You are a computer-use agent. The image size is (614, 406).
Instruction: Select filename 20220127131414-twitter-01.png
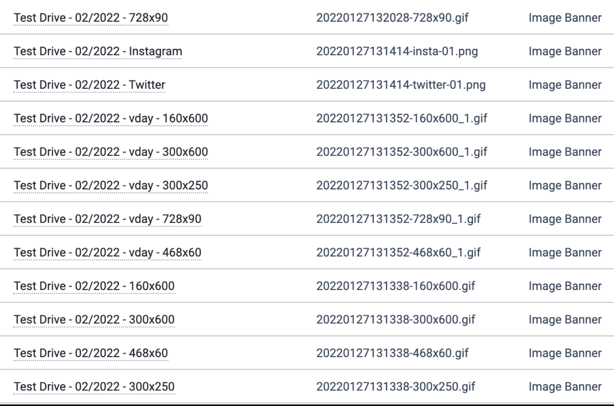click(401, 85)
